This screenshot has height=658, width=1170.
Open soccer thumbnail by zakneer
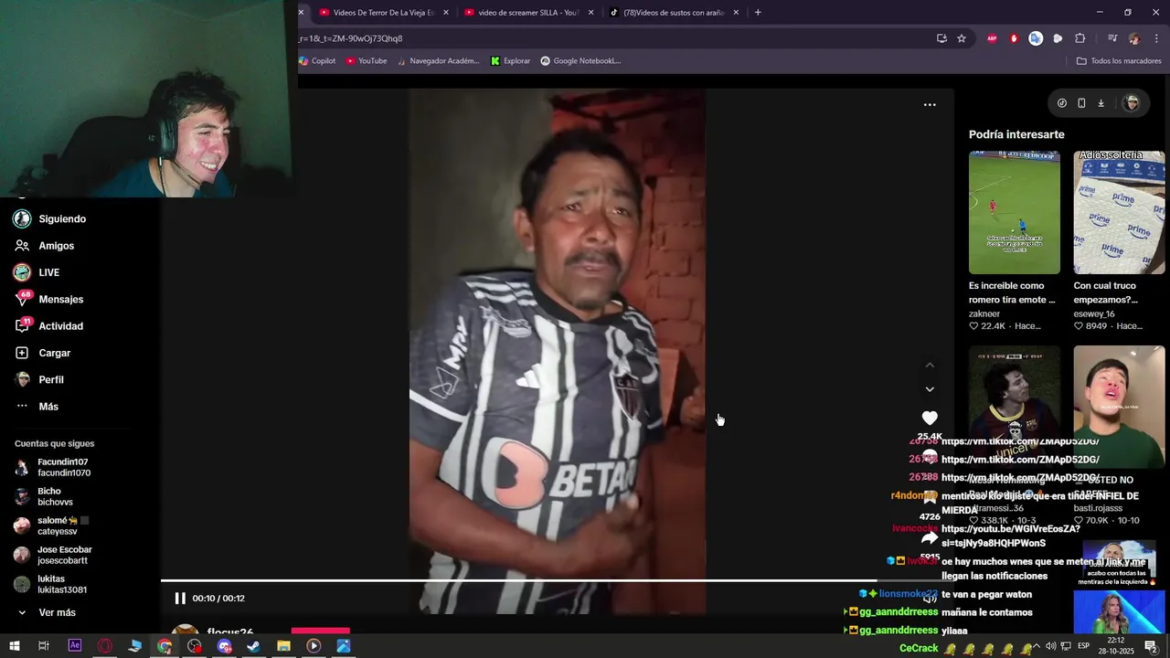tap(1015, 213)
